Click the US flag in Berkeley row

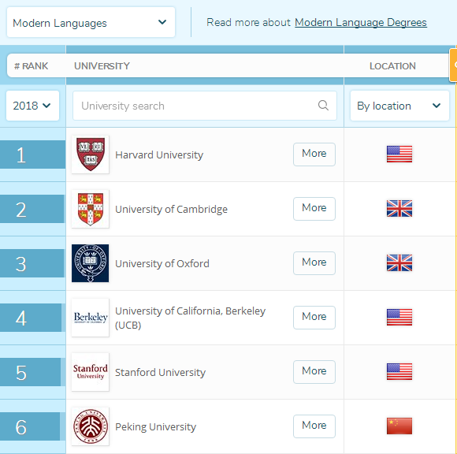click(x=399, y=317)
